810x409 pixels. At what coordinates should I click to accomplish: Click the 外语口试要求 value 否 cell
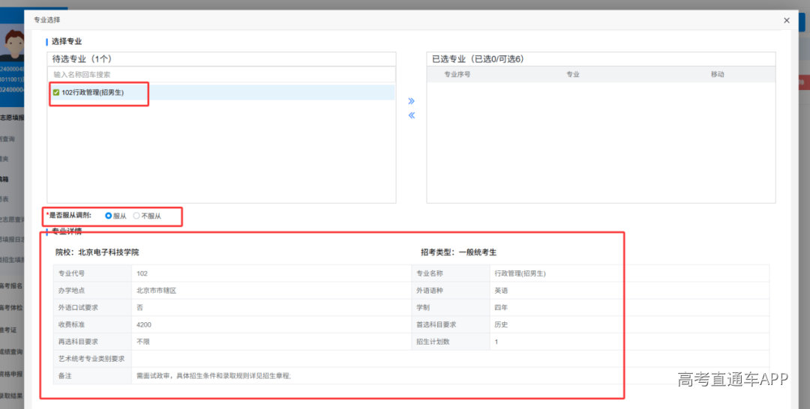pyautogui.click(x=271, y=307)
